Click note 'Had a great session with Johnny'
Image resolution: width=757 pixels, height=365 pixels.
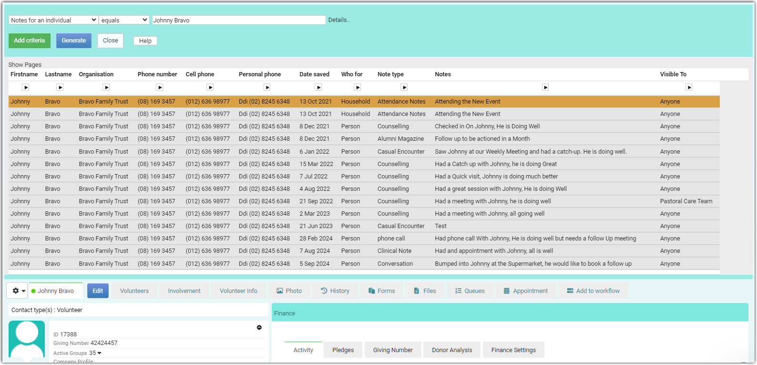tap(501, 189)
